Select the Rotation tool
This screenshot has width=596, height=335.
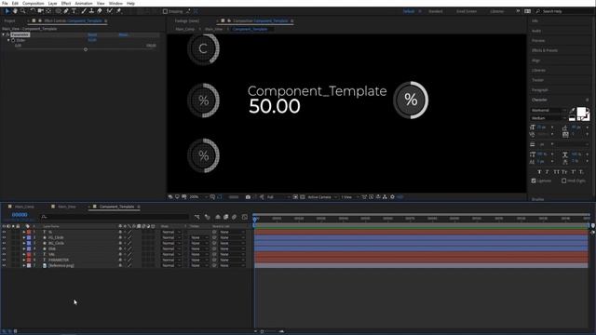pos(33,11)
